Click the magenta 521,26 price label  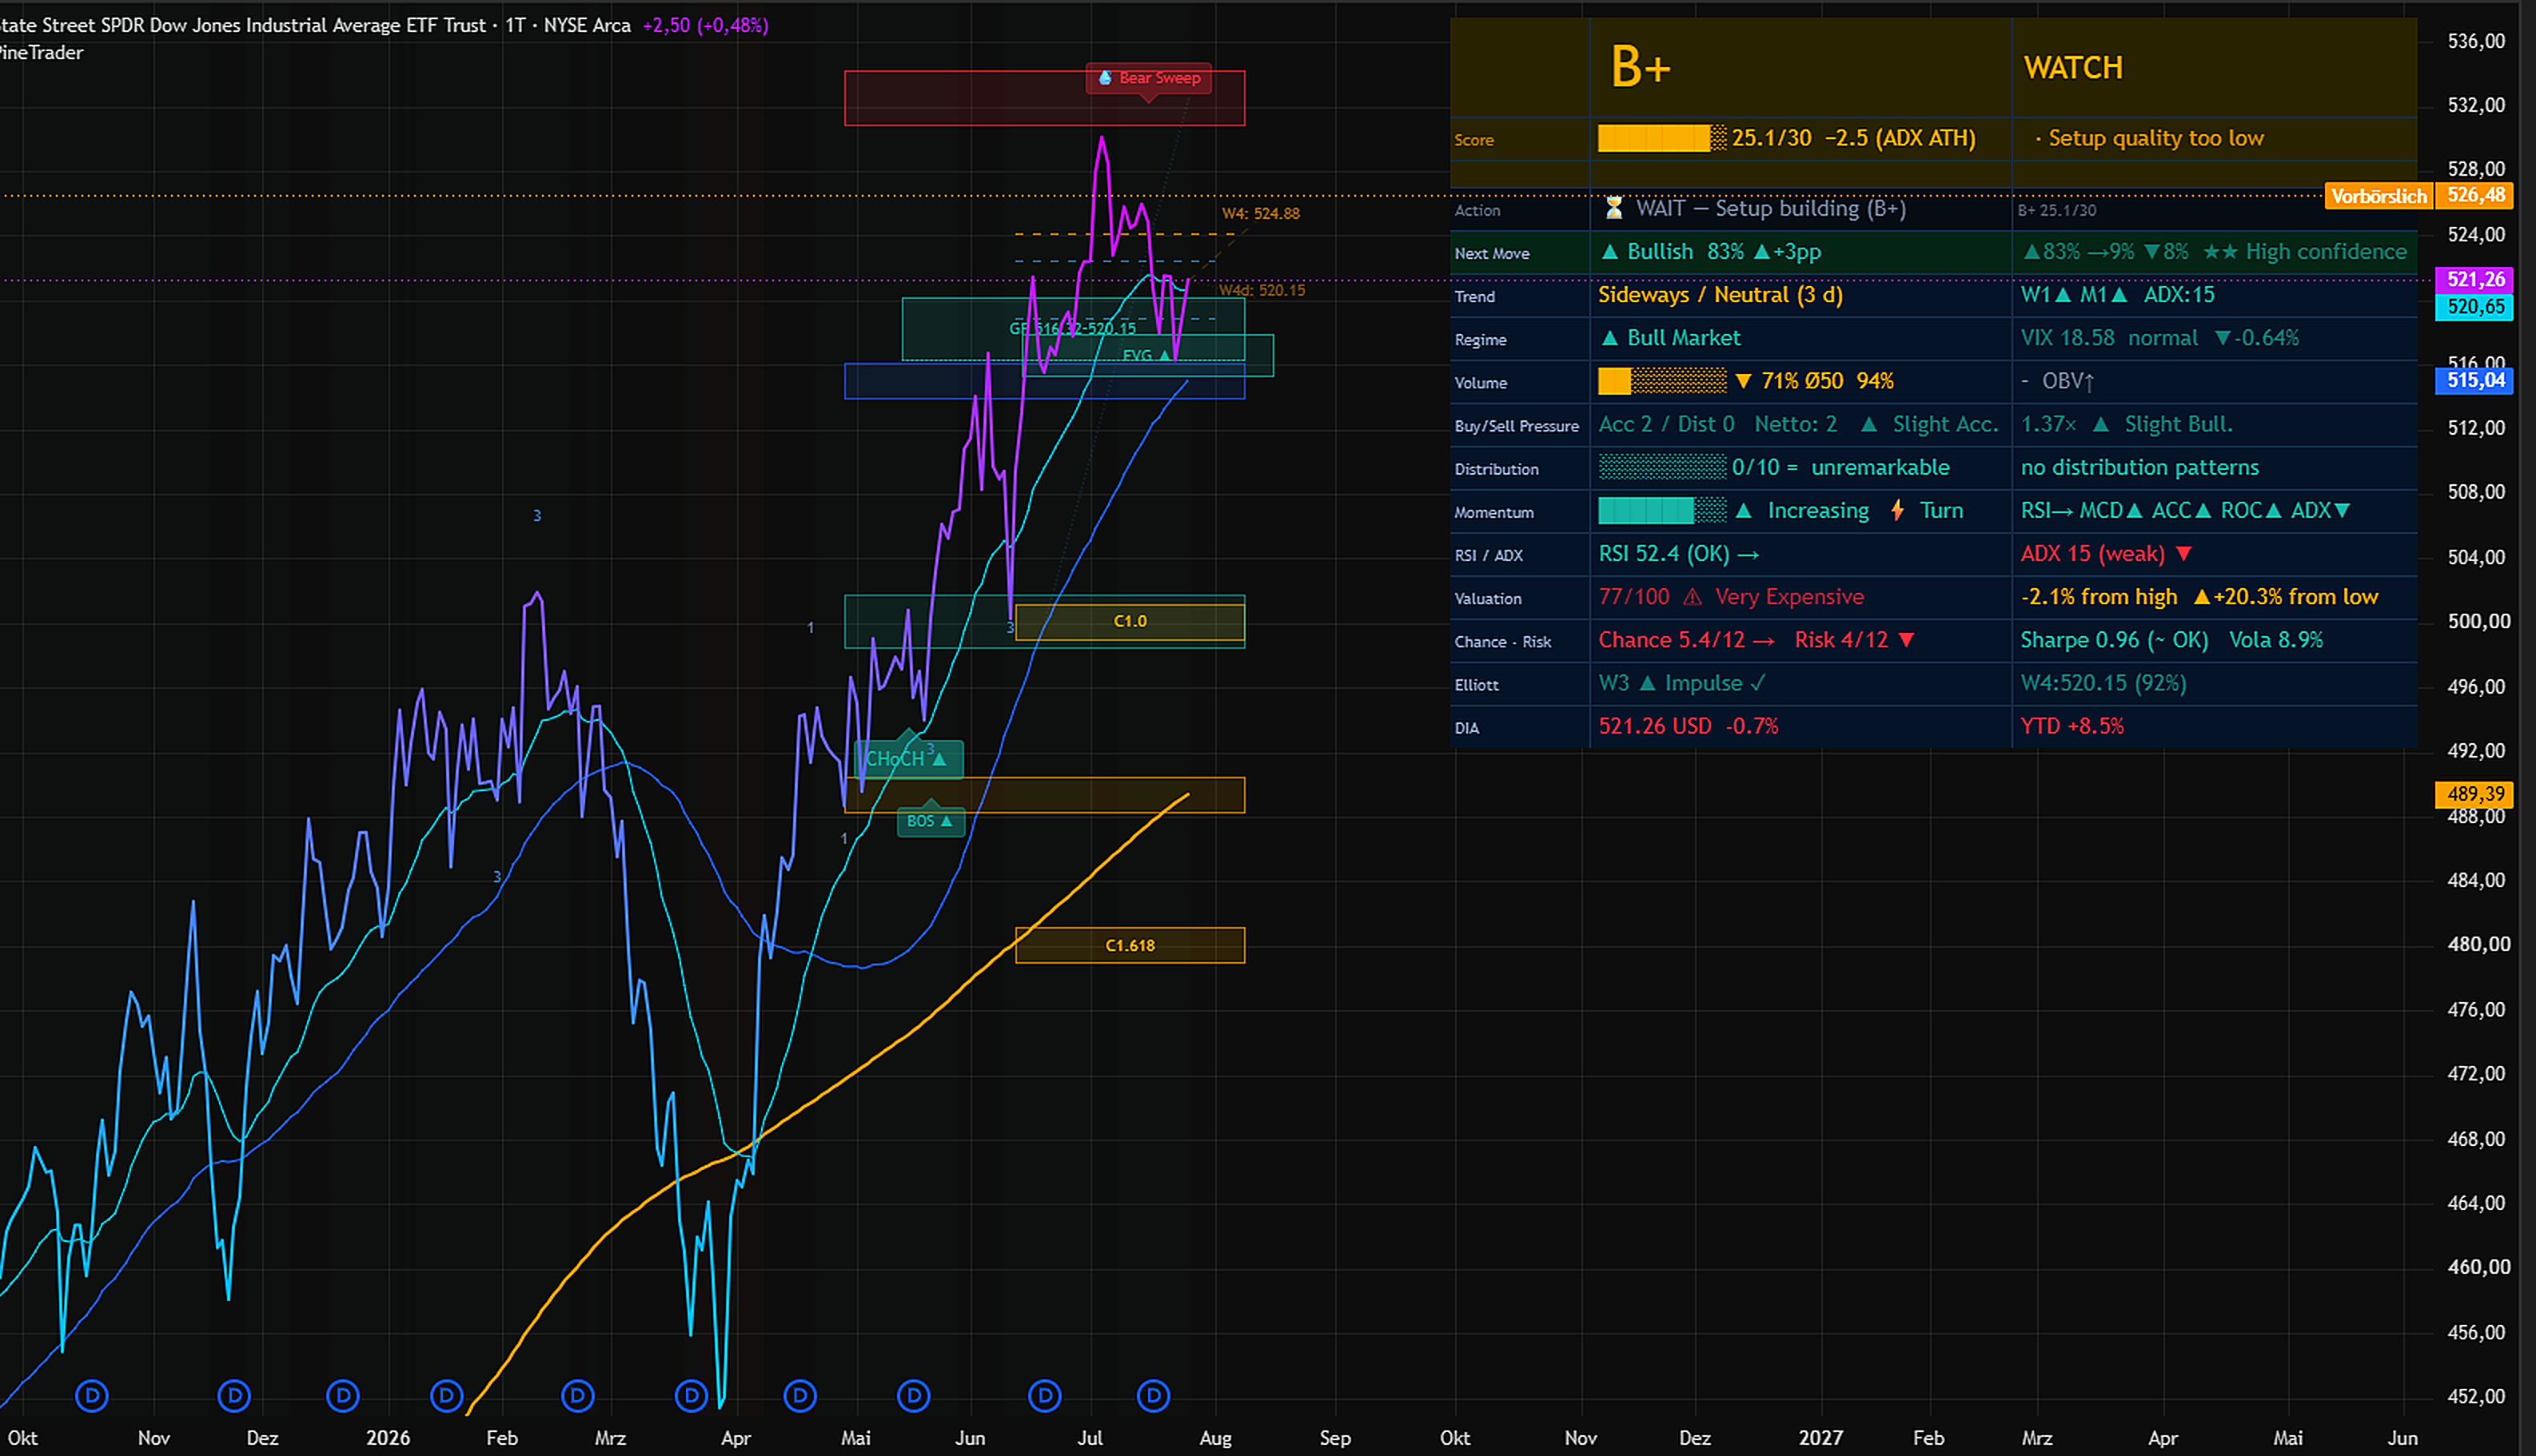pos(2475,279)
